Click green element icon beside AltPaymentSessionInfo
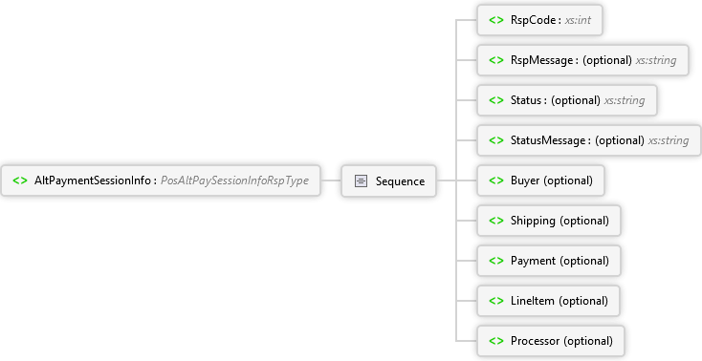This screenshot has width=702, height=361. [20, 180]
